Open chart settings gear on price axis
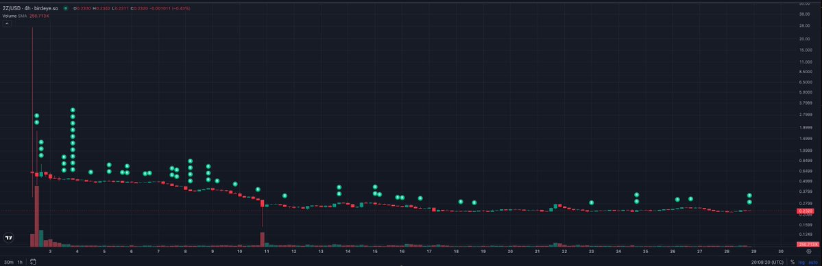The image size is (822, 266). coord(808,252)
